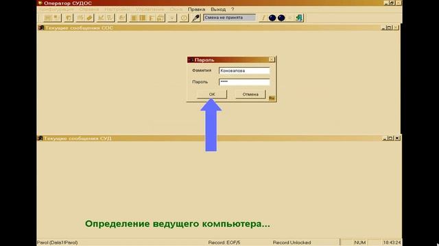The height and width of the screenshot is (246, 439).
Task: Open the greyed Окна menu
Action: (x=176, y=9)
